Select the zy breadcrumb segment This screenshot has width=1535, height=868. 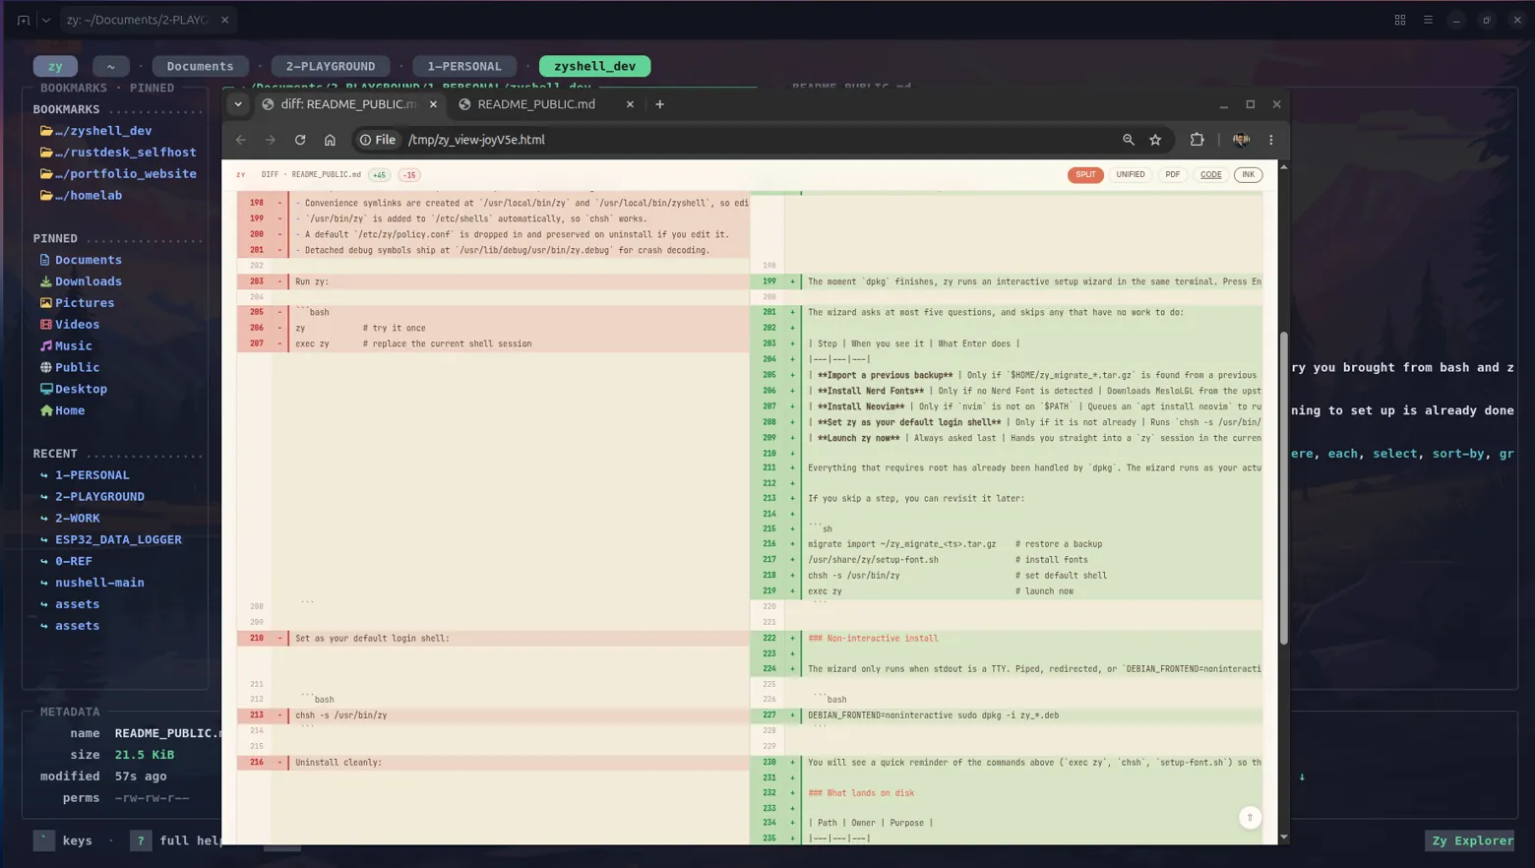point(55,66)
